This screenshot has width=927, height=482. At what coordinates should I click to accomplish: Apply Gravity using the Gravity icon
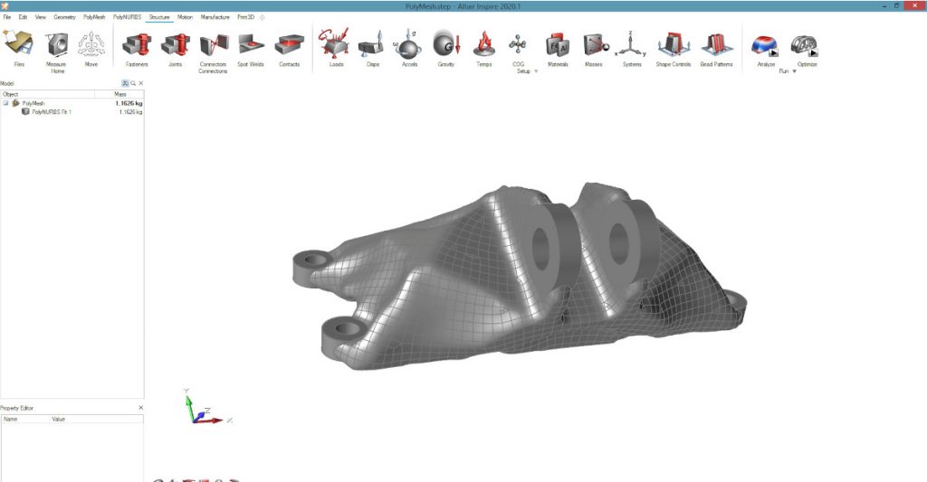446,45
